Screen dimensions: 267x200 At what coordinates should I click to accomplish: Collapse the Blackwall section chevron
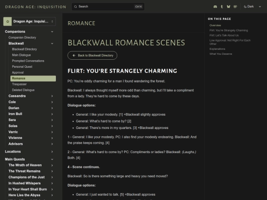[x=52, y=43]
